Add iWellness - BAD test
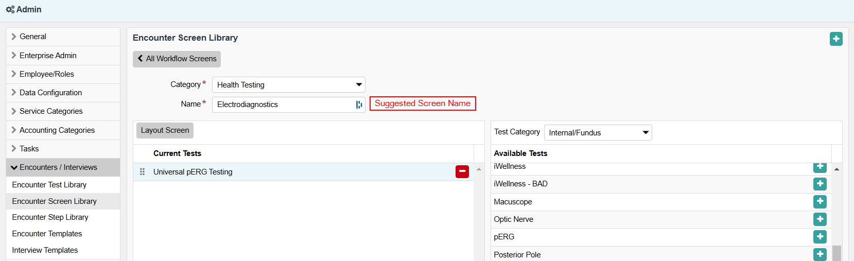 tap(820, 184)
